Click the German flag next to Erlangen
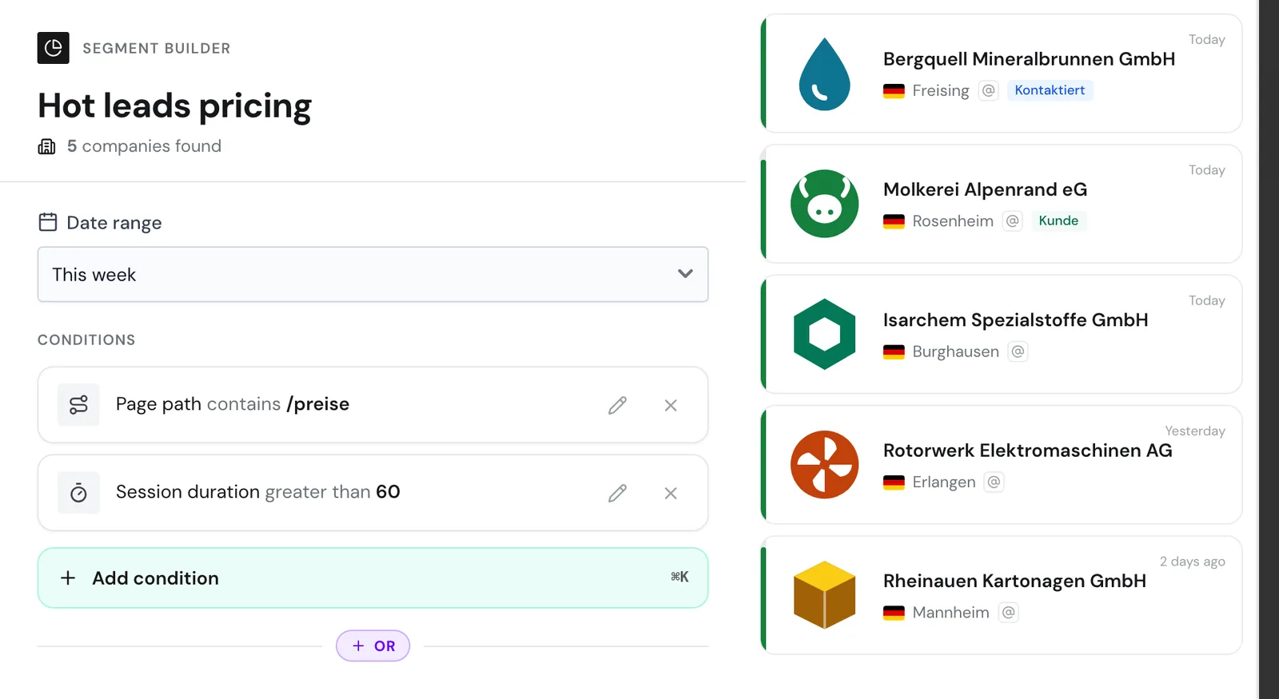 pyautogui.click(x=894, y=482)
